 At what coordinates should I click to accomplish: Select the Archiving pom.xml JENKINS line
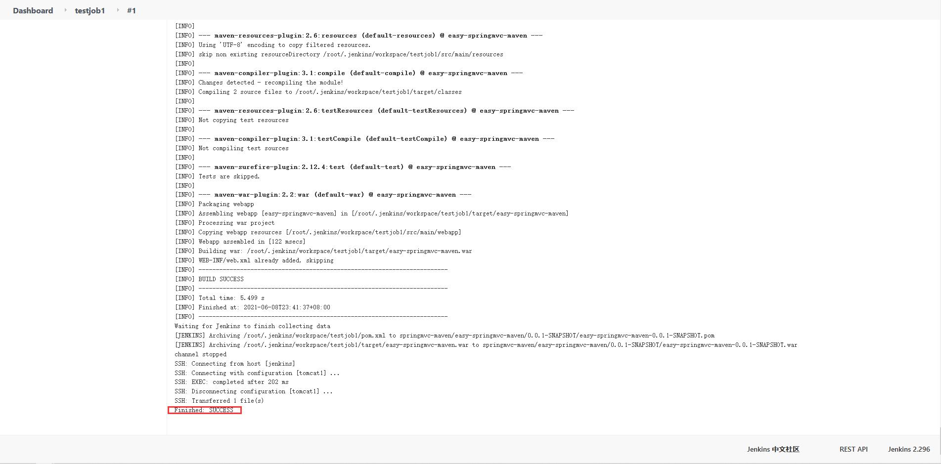click(444, 336)
